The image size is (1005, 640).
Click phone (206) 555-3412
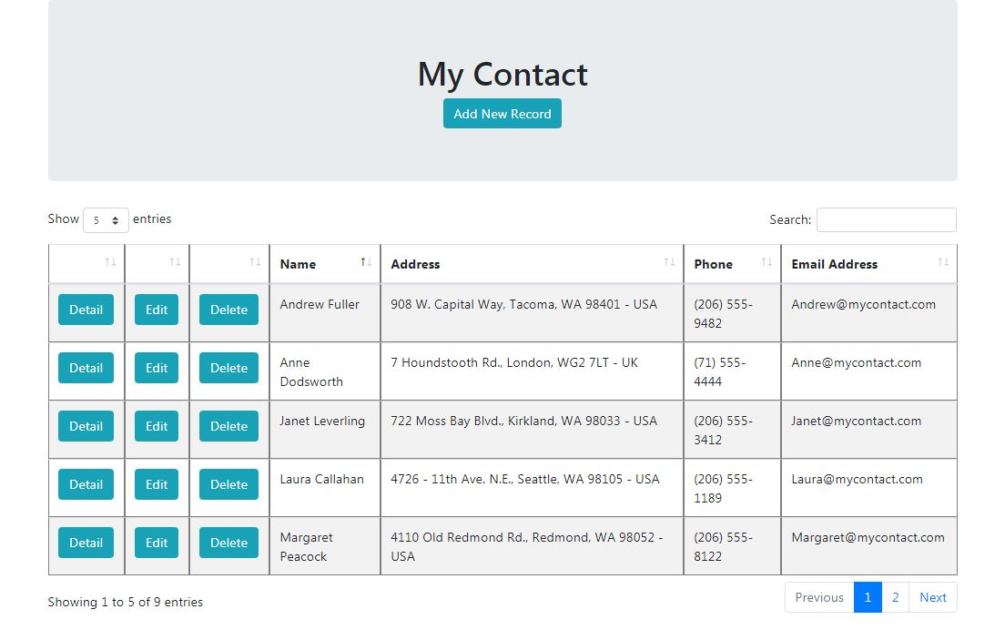pyautogui.click(x=723, y=431)
